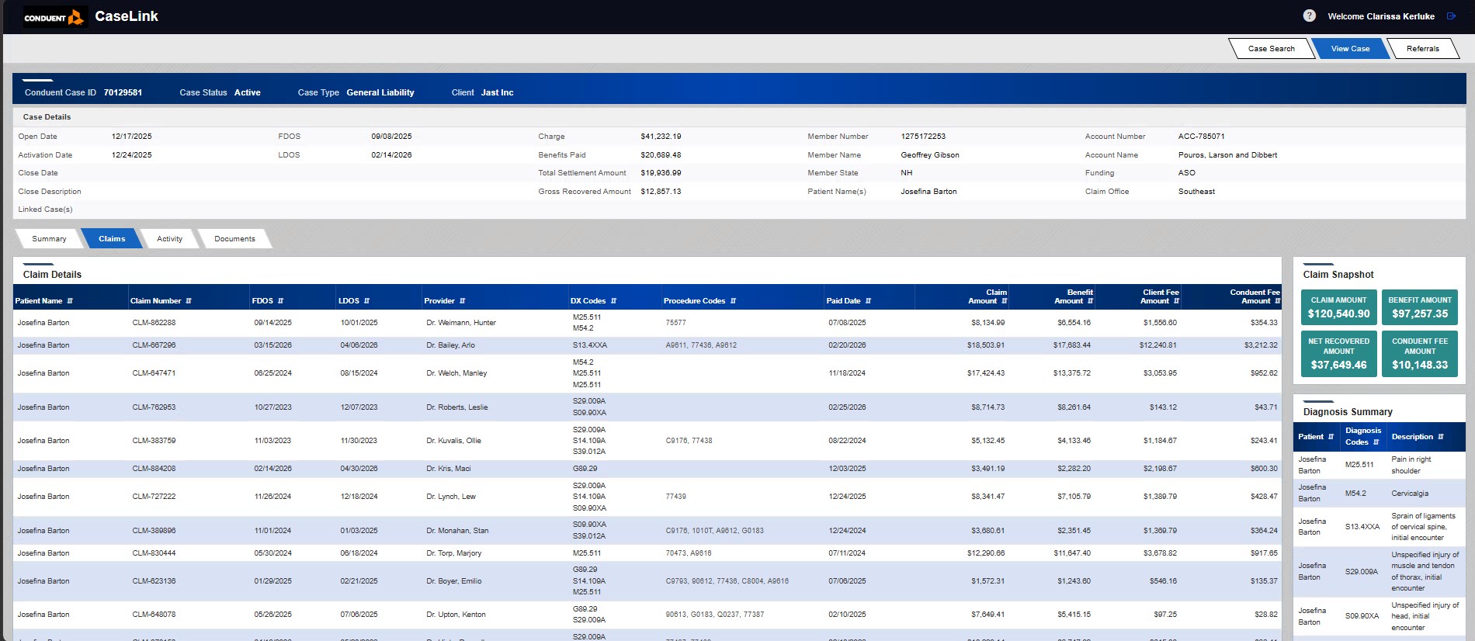Click Account Number ACC-785071
Screen dimensions: 1475x641
coord(1201,137)
